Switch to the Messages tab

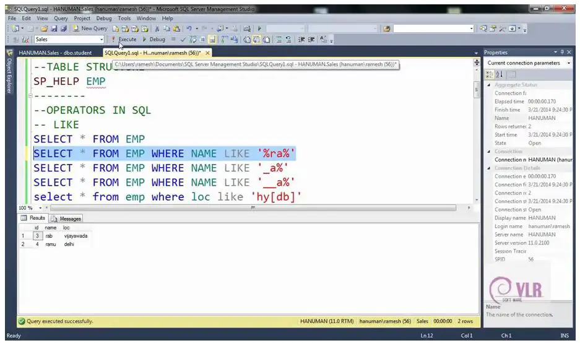coord(67,219)
